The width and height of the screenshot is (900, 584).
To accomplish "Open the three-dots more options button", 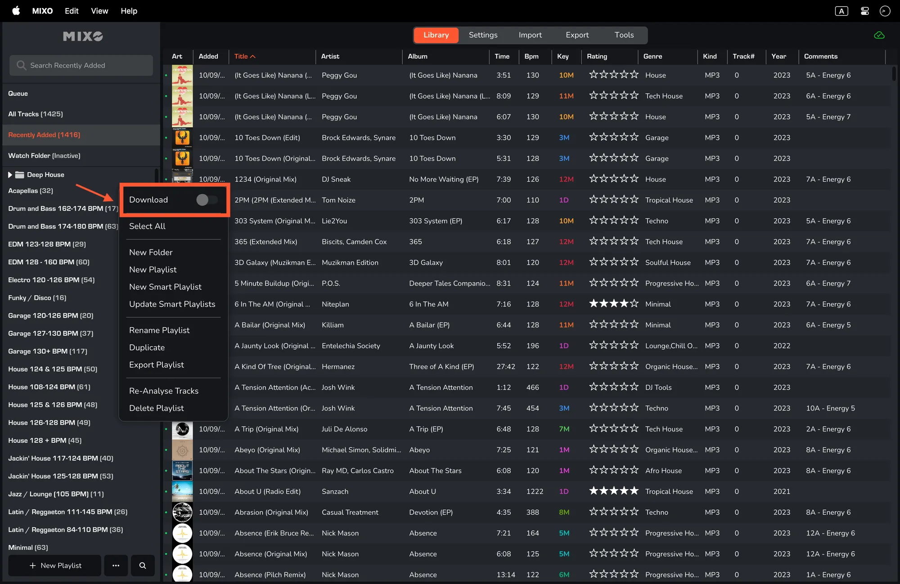I will point(116,566).
